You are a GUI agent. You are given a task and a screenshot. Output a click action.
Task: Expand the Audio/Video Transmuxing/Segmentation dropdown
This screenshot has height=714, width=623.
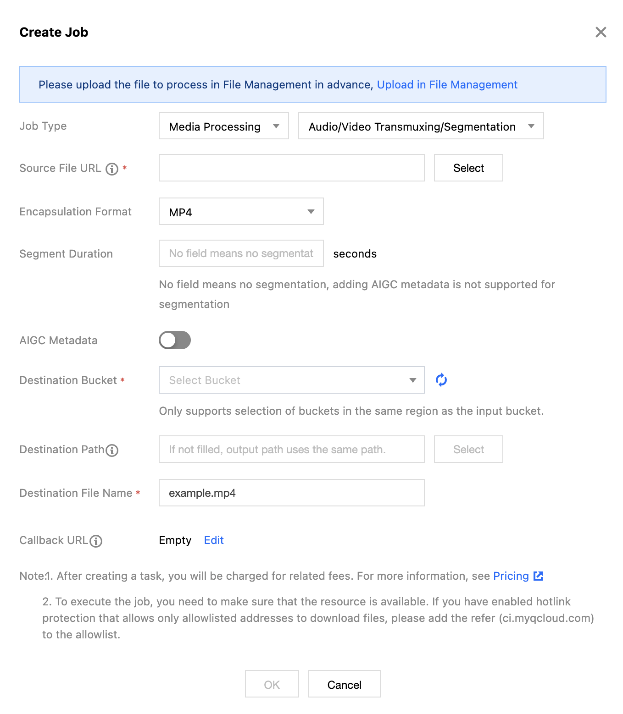pyautogui.click(x=420, y=126)
